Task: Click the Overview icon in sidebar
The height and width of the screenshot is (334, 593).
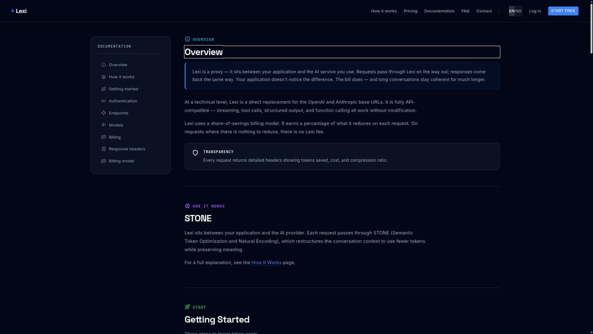Action: (104, 65)
